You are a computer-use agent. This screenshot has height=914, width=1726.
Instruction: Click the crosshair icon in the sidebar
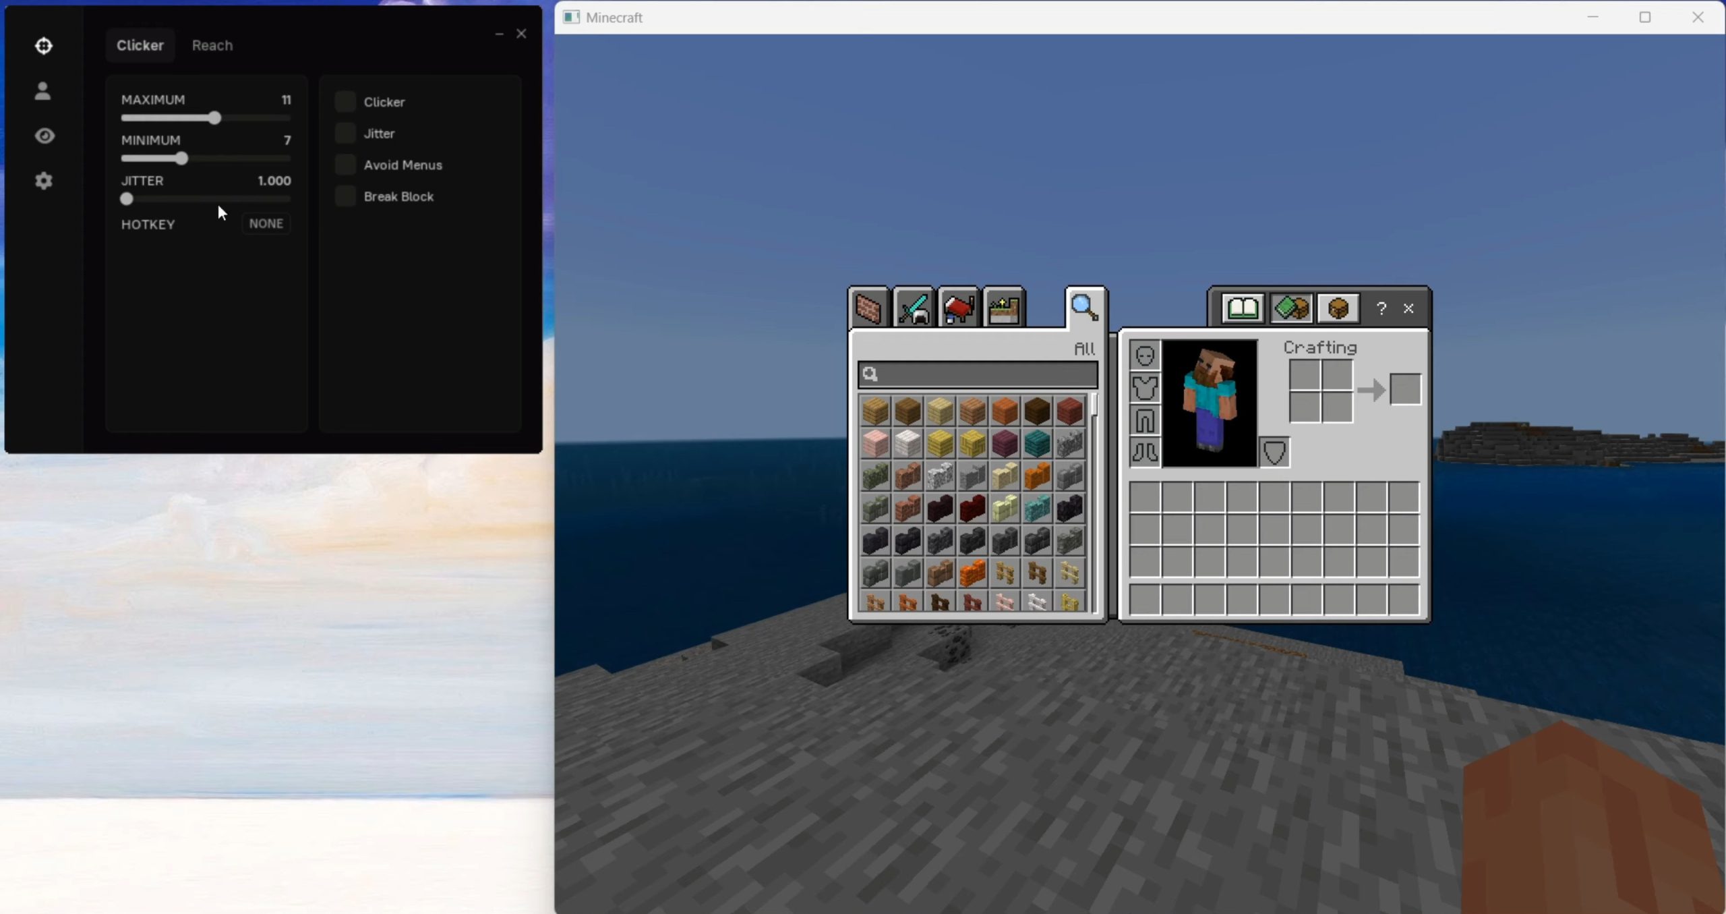[x=44, y=46]
